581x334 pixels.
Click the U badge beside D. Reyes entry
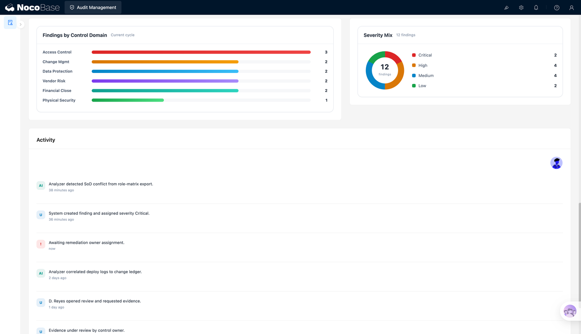point(41,302)
